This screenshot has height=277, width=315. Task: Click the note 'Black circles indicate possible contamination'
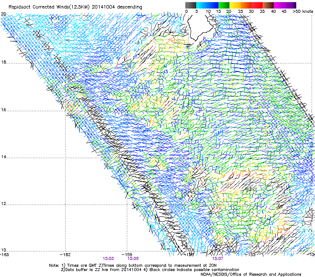click(194, 270)
